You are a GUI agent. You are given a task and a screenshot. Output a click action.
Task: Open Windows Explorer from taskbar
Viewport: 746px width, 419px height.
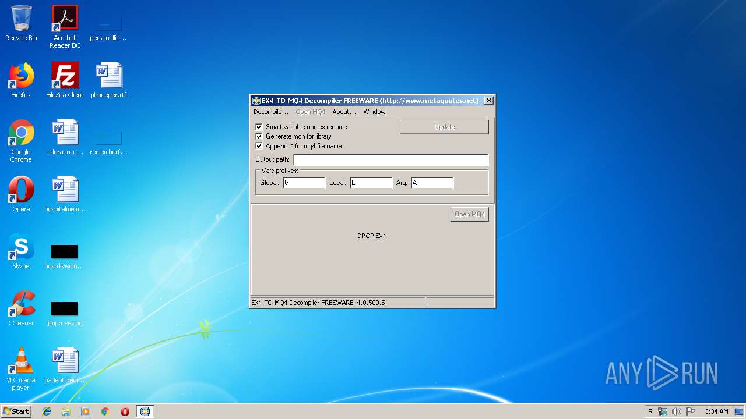66,411
